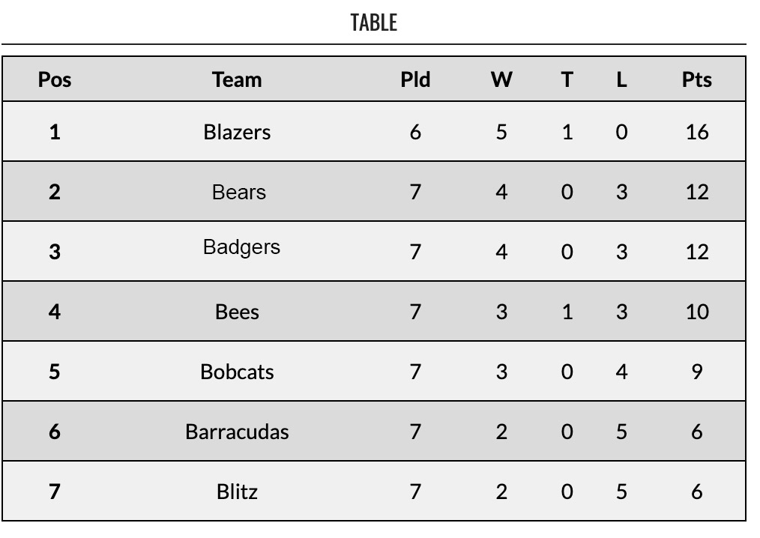The width and height of the screenshot is (760, 538).
Task: Click the T column header
Action: point(567,79)
